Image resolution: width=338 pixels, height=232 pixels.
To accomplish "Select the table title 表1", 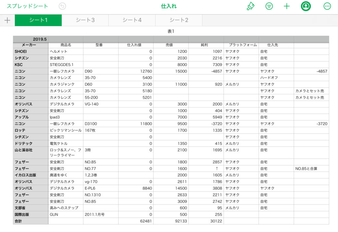I will (x=171, y=31).
